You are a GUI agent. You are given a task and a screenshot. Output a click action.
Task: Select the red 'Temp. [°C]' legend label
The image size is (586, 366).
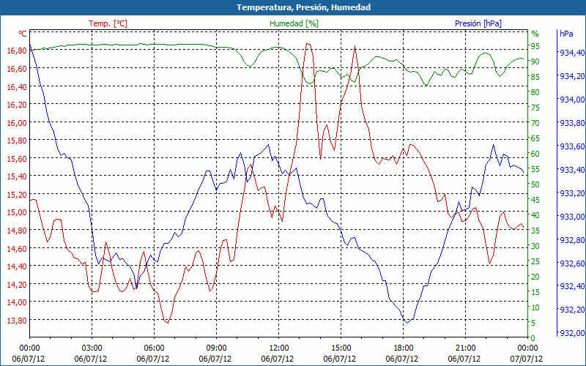(108, 23)
